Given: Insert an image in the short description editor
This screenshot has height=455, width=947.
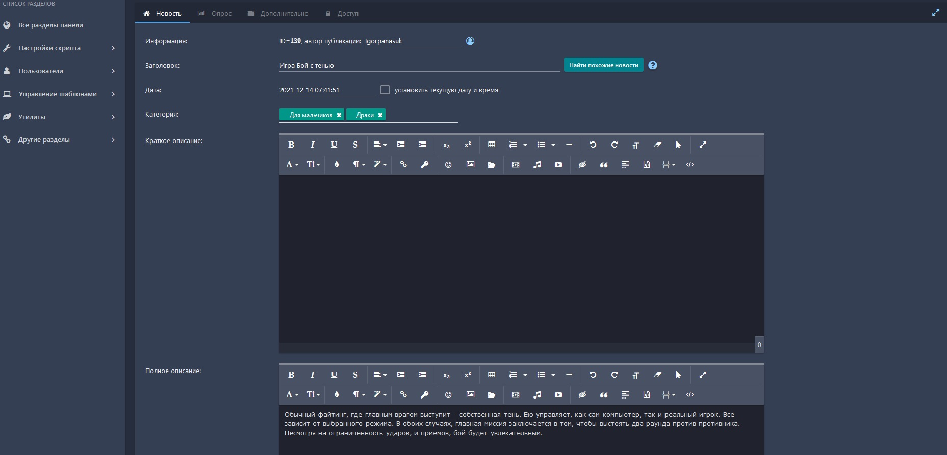Looking at the screenshot, I should 470,165.
